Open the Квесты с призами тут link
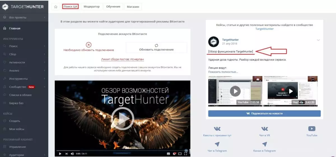336x157 pixels. [217, 135]
